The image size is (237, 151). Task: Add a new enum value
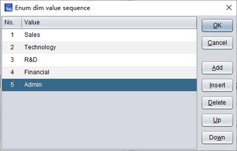tap(217, 68)
